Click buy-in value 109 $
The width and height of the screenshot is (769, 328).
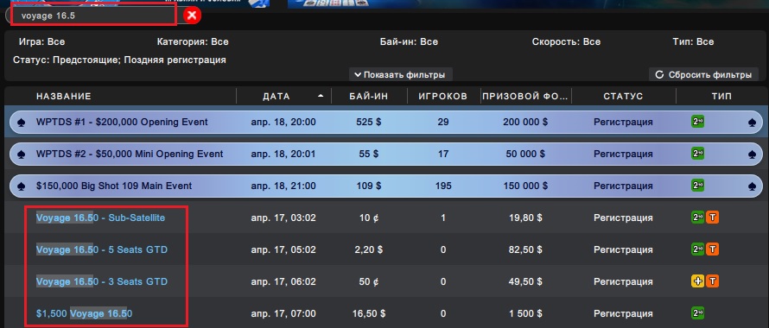[368, 186]
